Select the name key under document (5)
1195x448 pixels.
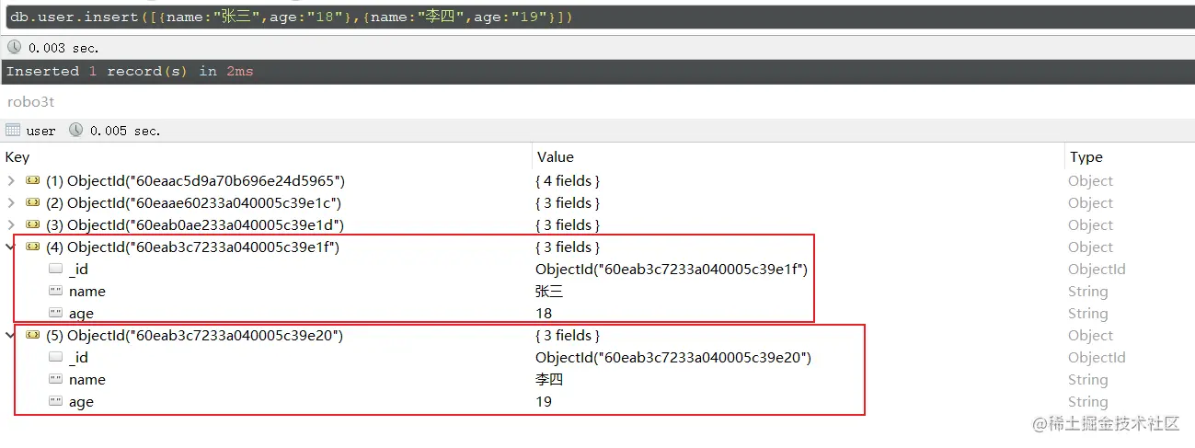click(x=87, y=380)
